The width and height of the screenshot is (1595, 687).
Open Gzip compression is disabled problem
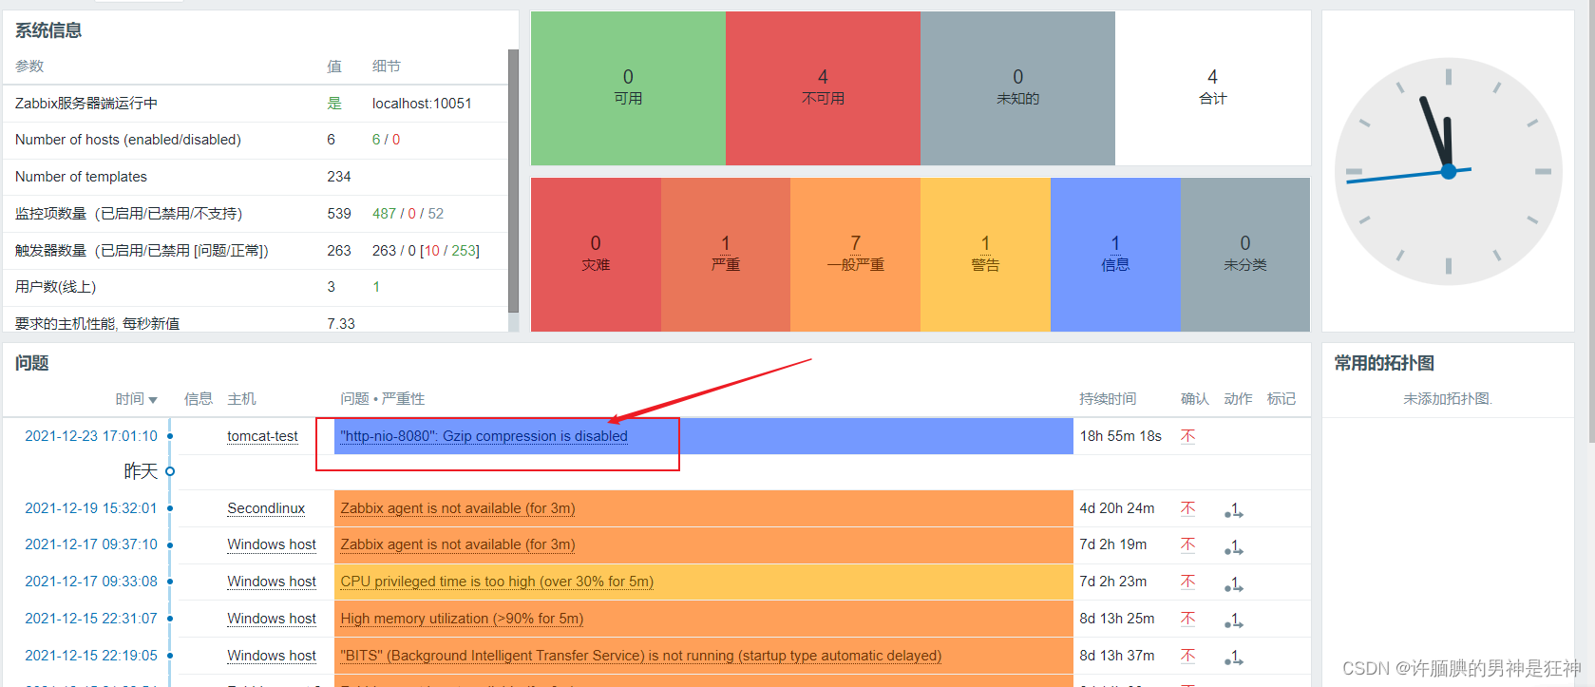click(484, 436)
